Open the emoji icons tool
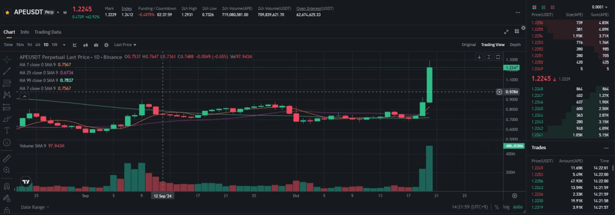615x215 pixels. pos(7,143)
